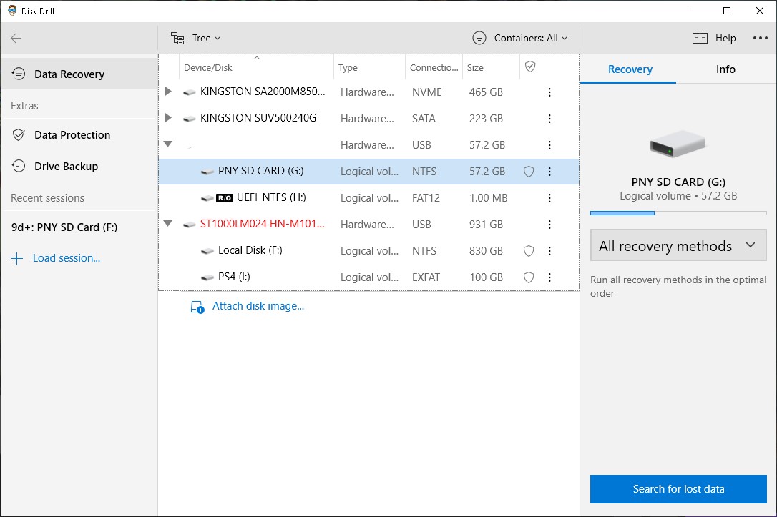Switch to the Recovery tab

click(630, 69)
